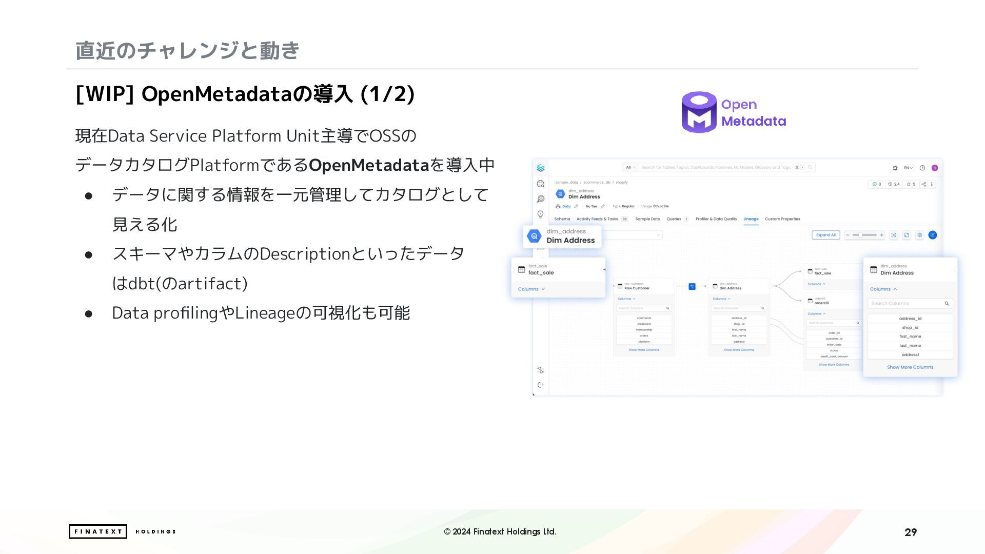Open the Custom Properties tab
The width and height of the screenshot is (985, 554).
coord(782,219)
